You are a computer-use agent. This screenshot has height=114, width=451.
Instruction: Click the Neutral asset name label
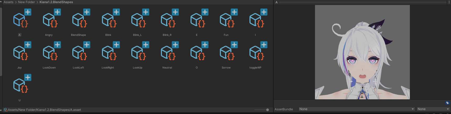coord(167,68)
